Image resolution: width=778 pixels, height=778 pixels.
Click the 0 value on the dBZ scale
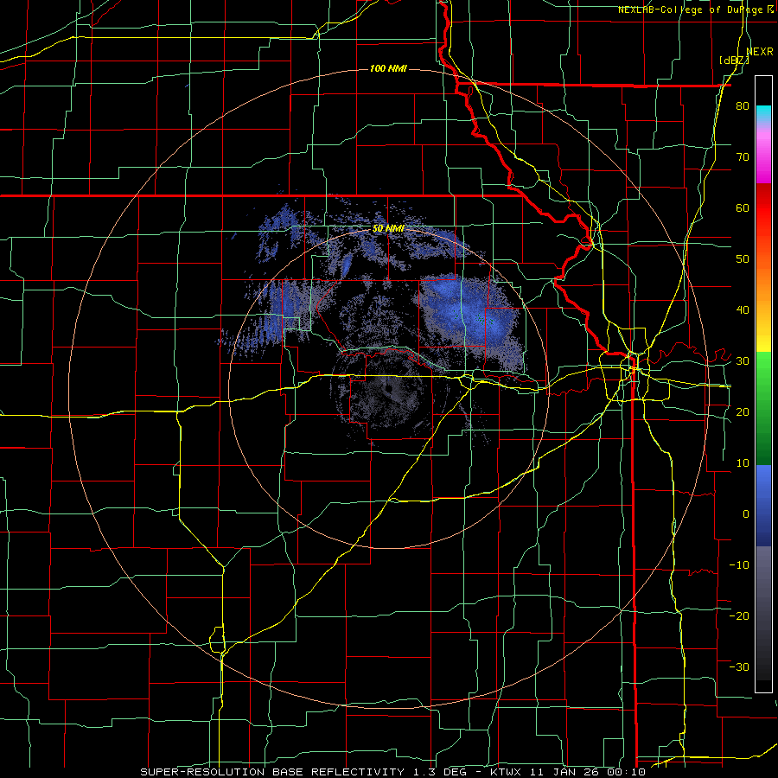click(746, 514)
